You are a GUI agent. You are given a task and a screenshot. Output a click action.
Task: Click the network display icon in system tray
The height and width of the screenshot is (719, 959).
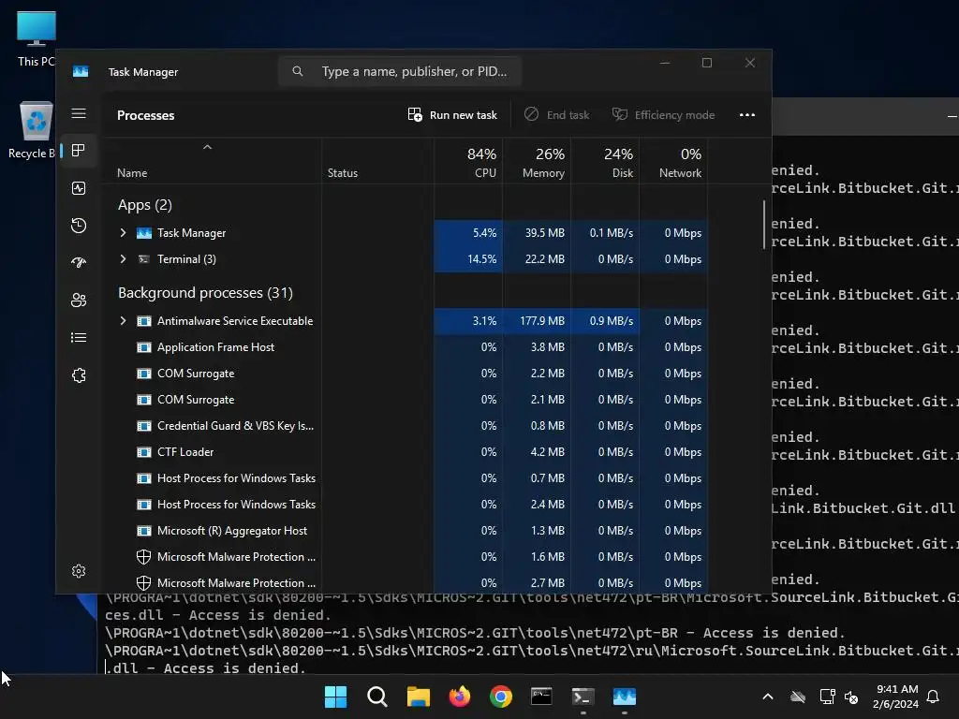tap(827, 697)
